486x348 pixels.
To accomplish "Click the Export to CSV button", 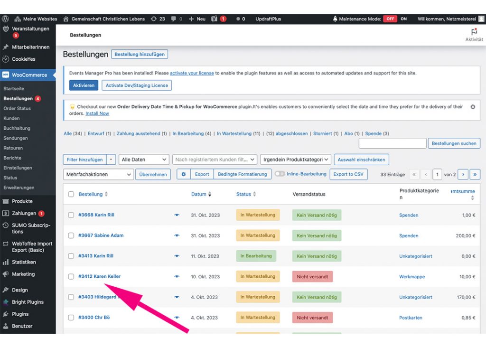I will tap(348, 174).
